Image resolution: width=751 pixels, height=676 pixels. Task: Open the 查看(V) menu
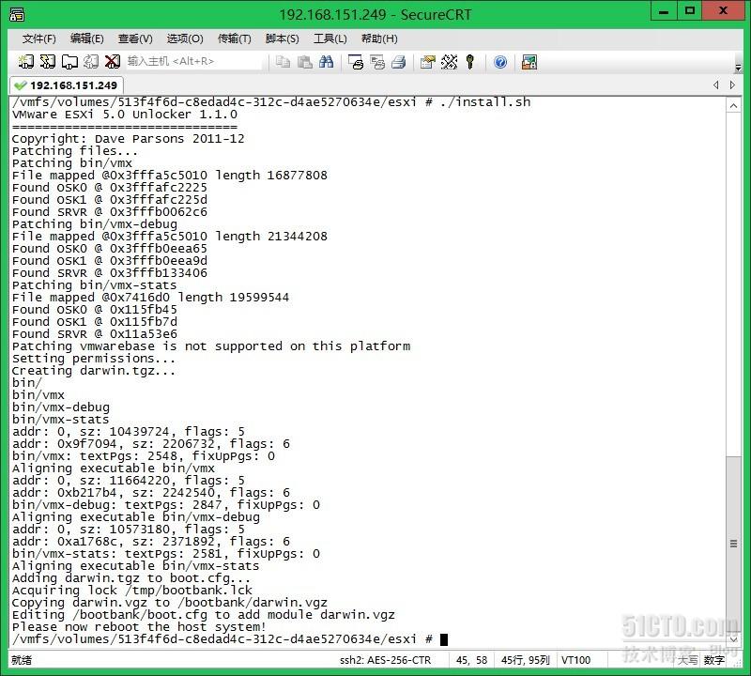[135, 38]
